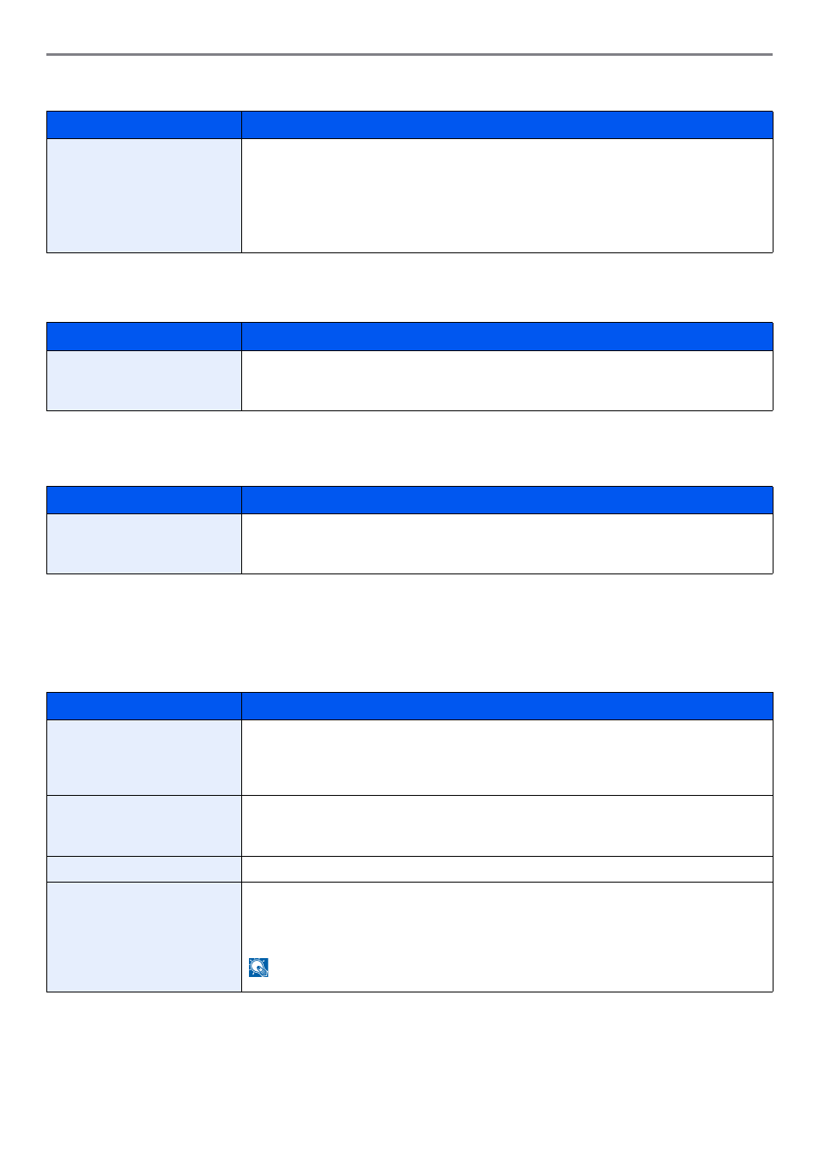The width and height of the screenshot is (819, 1159).
Task: Click the thinnest light-blue row in the four-row table
Action: [144, 869]
